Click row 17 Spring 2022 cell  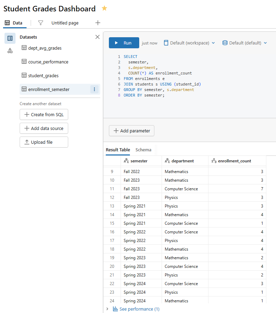point(141,240)
